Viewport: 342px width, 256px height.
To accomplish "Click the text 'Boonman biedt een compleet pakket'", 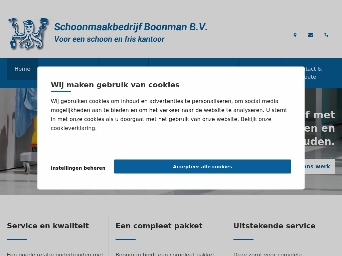I will click(165, 254).
